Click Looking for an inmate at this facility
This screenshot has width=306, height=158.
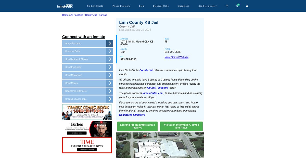[137, 126]
